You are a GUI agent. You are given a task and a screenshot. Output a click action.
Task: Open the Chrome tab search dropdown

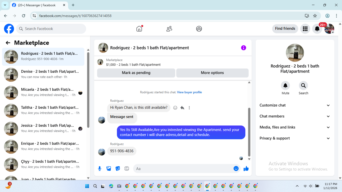pos(5,5)
